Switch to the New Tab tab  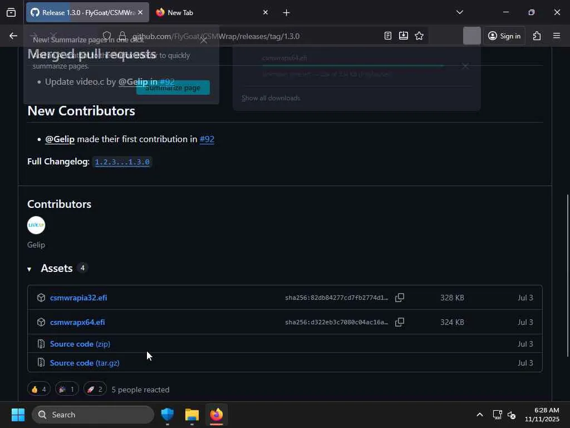point(212,12)
